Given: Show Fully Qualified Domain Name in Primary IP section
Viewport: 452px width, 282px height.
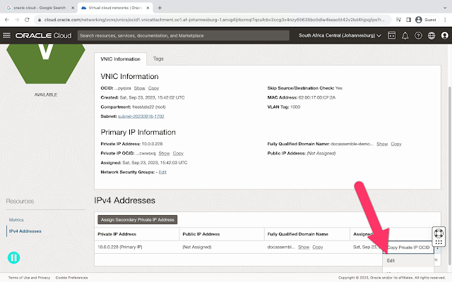Looking at the screenshot, I should (x=382, y=144).
